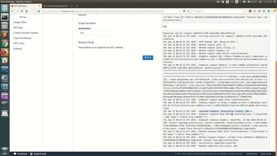Open a new browser tab with plus
Screen dimensions: 277x156
(77, 6)
